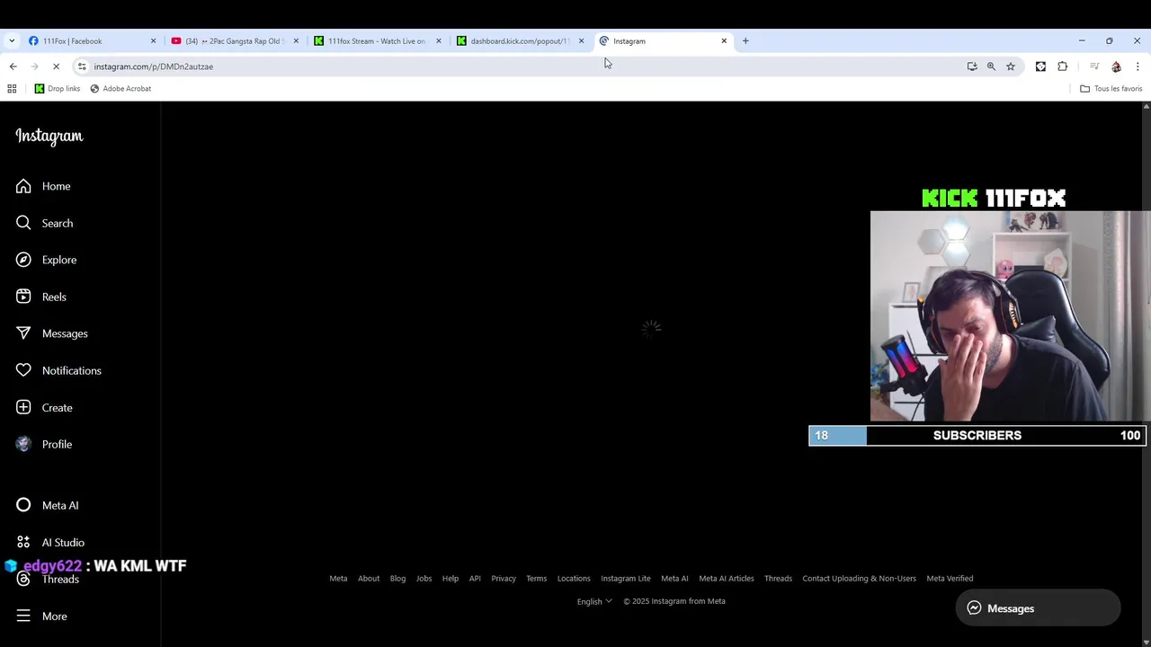Open Profile avatar in sidebar

point(23,444)
